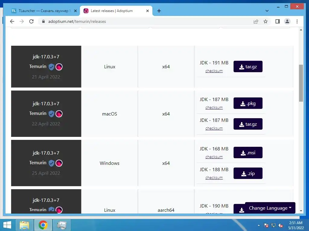309x231 pixels.
Task: Open the tab search dropdown chevron
Action: pos(267,11)
